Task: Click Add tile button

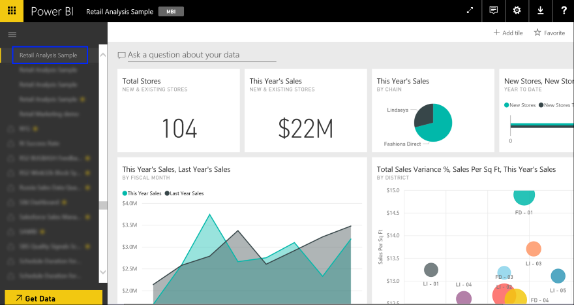Action: click(508, 33)
